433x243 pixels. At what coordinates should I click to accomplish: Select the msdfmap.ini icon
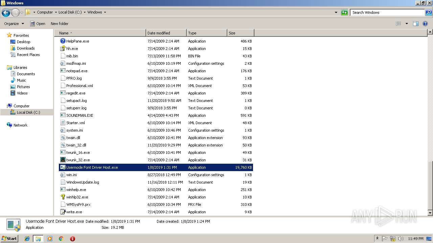63,63
